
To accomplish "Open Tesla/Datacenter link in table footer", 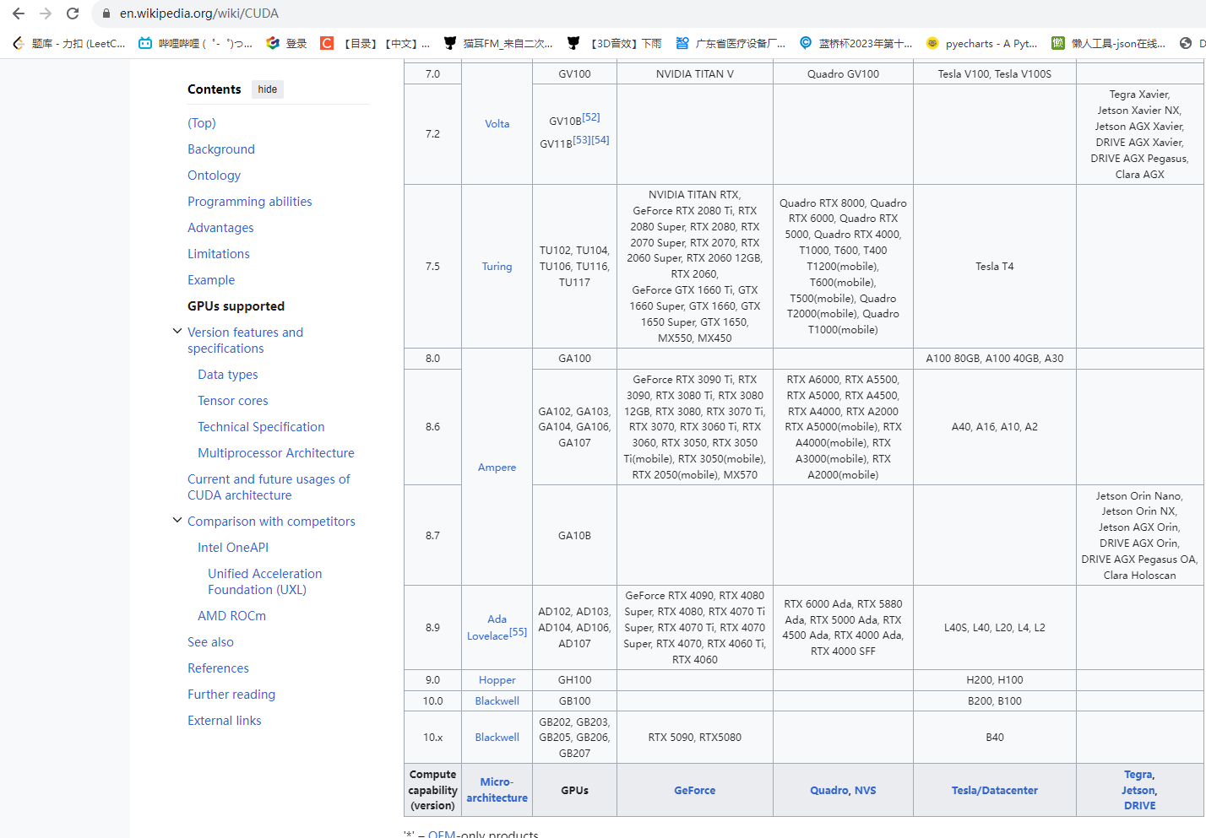I will tap(994, 791).
